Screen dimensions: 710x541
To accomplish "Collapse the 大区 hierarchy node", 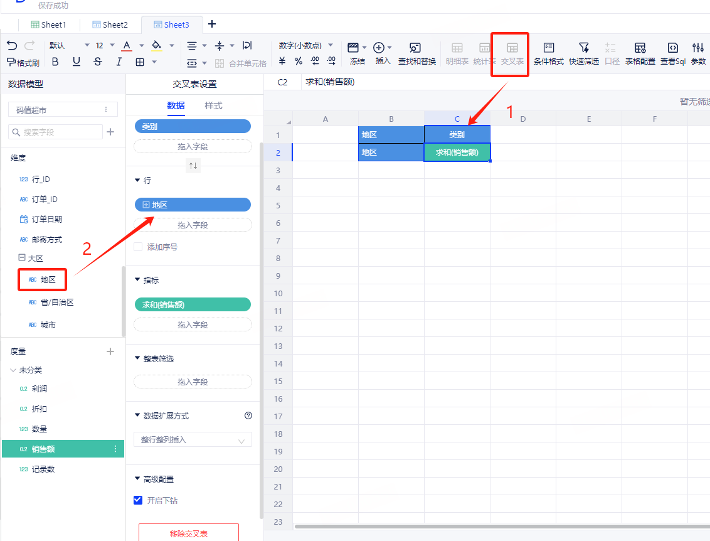I will pyautogui.click(x=22, y=259).
